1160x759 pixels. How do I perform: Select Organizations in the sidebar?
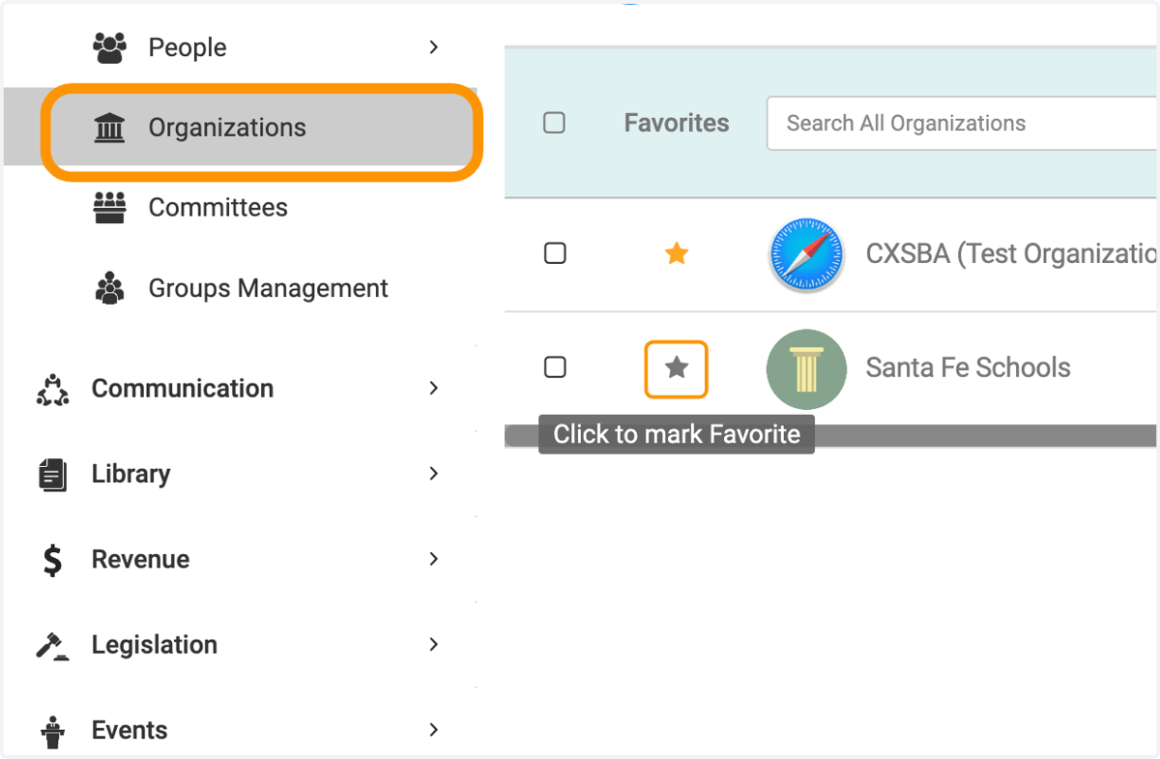click(227, 128)
